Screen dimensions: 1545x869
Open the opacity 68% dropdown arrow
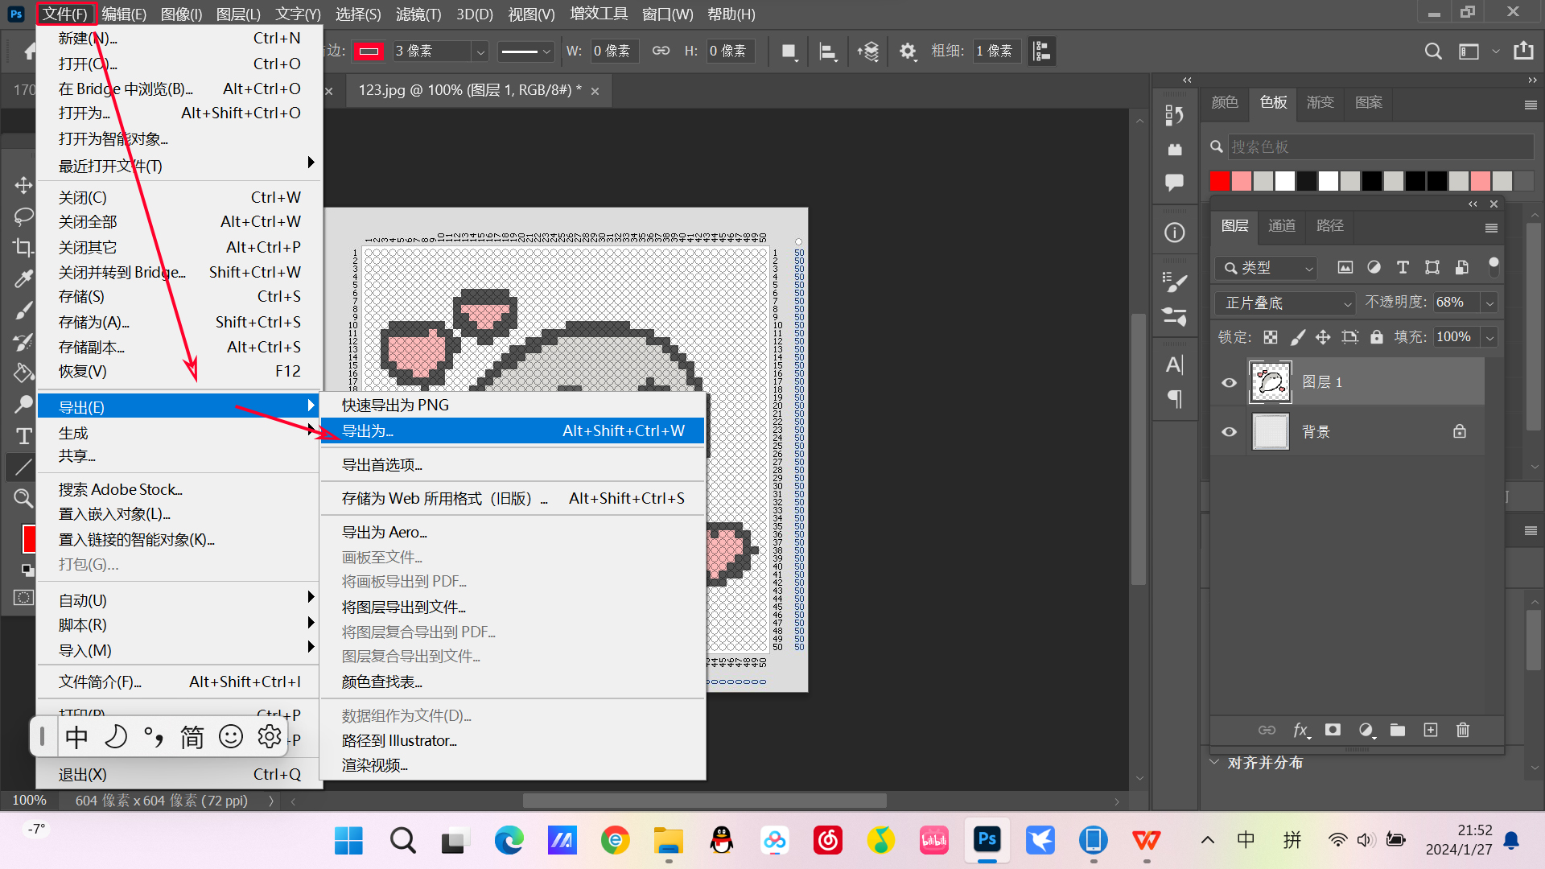tap(1490, 303)
